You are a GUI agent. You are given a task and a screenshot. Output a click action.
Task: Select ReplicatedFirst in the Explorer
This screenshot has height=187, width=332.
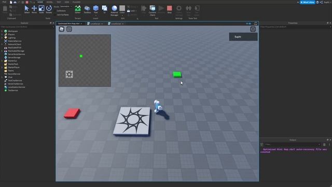coord(15,47)
